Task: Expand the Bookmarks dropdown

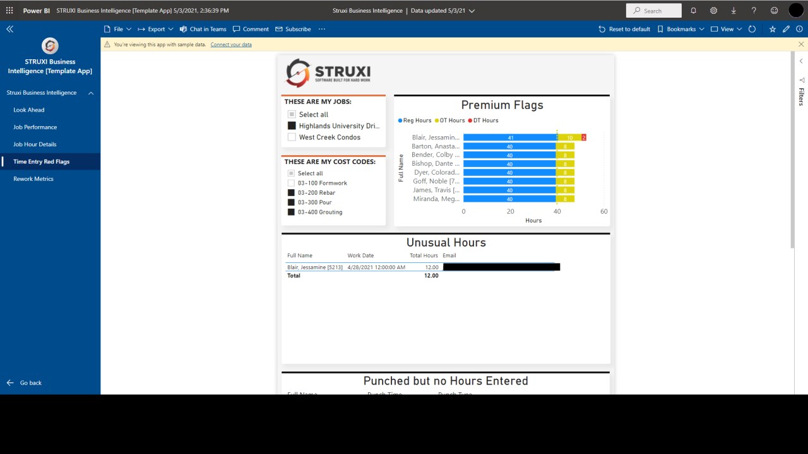Action: click(681, 29)
